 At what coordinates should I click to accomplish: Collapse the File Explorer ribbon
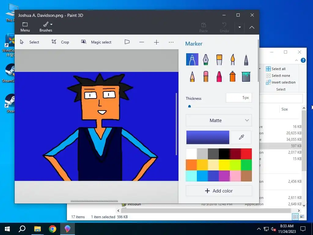[x=296, y=60]
